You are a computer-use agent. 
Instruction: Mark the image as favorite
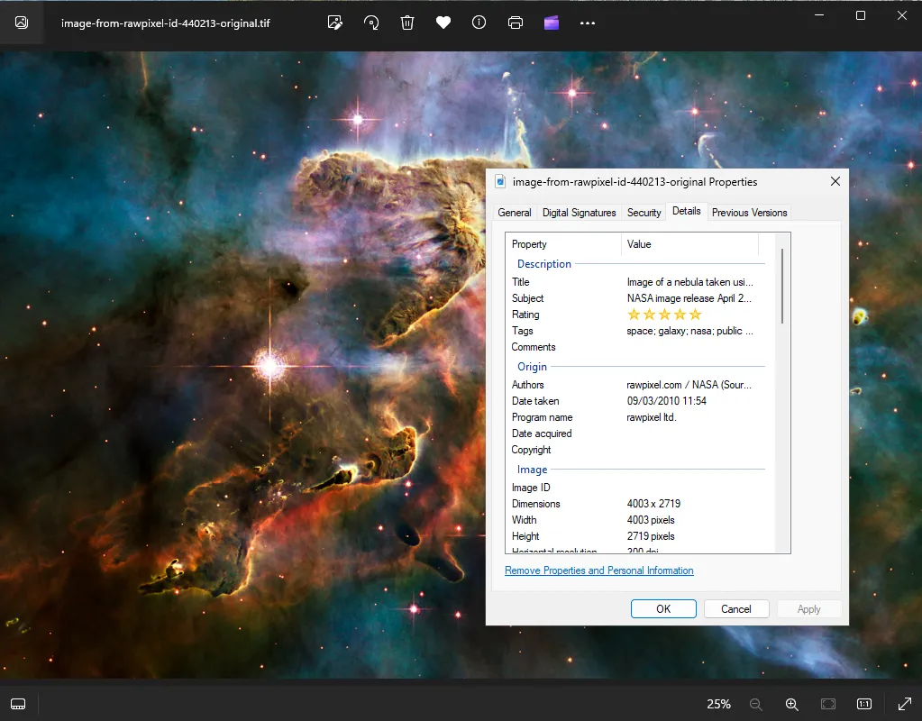[x=443, y=23]
